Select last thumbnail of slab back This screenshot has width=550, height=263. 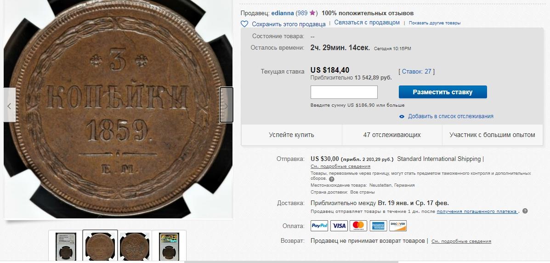point(169,246)
